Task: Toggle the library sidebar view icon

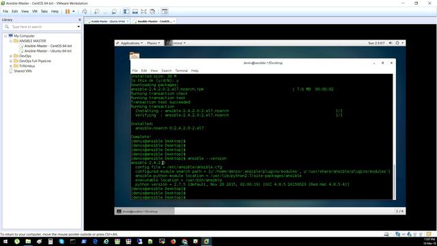Action: [126, 12]
